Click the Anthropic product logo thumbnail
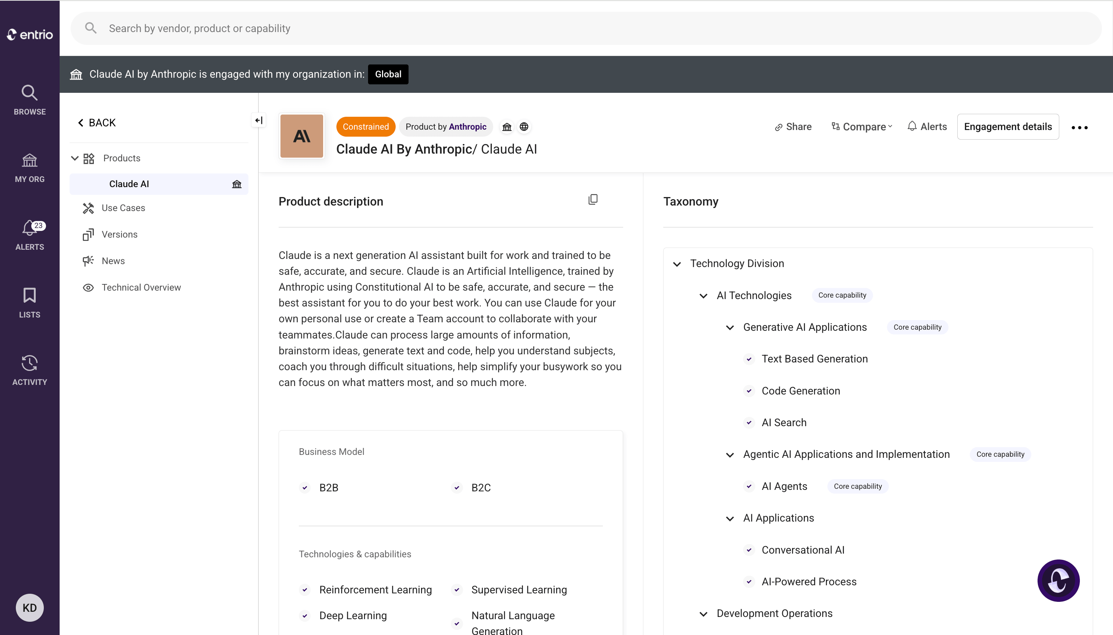1113x635 pixels. [x=301, y=136]
